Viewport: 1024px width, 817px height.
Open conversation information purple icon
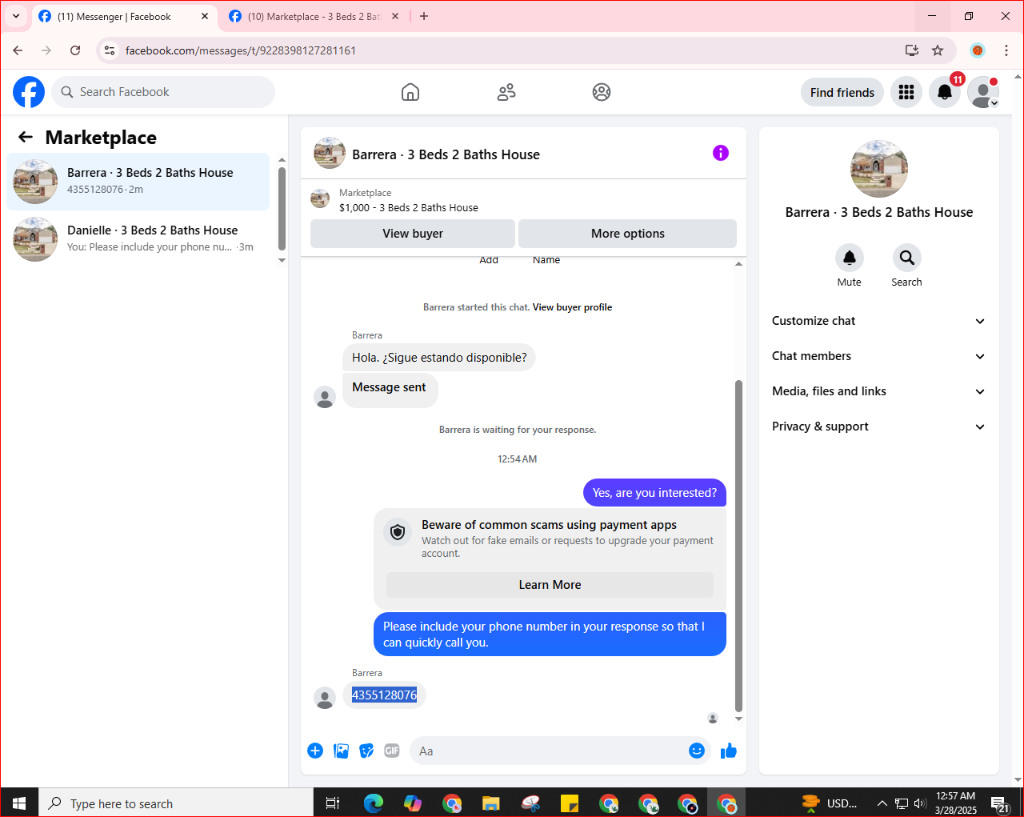point(721,153)
